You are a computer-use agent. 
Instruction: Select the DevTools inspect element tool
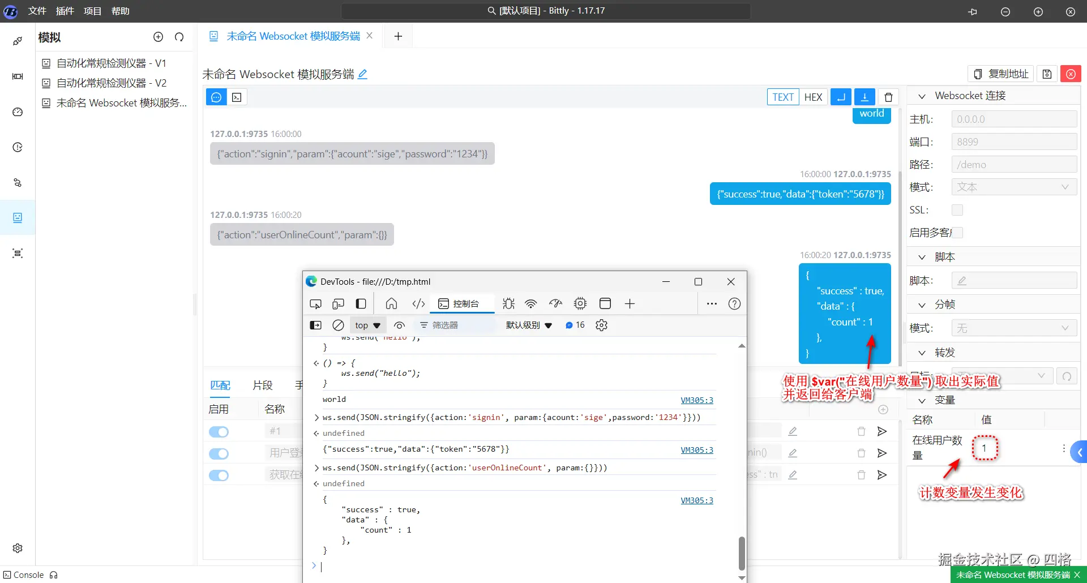315,304
